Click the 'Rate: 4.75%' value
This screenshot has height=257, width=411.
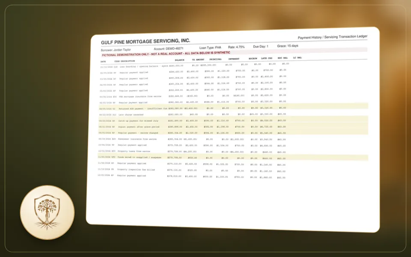click(x=236, y=47)
